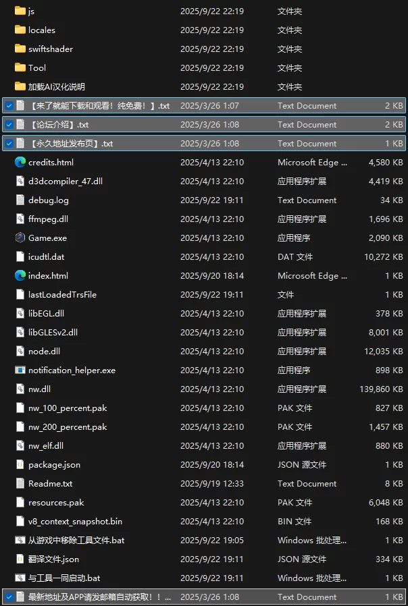
Task: Uncheck the 【永久地址发布页】.txt checkbox
Action: coord(9,143)
